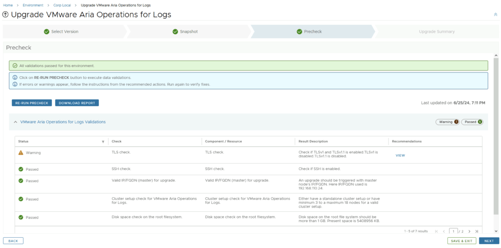Open VIEW link for TLS check recommendations
Screen dimensions: 501x248
tap(400, 156)
